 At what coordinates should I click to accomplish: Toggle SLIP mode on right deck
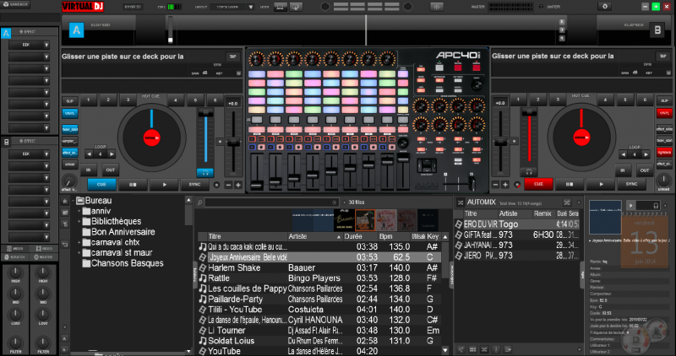[663, 100]
